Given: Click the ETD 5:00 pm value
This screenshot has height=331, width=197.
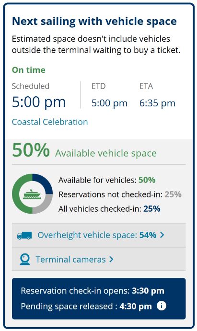Looking at the screenshot, I should point(109,103).
